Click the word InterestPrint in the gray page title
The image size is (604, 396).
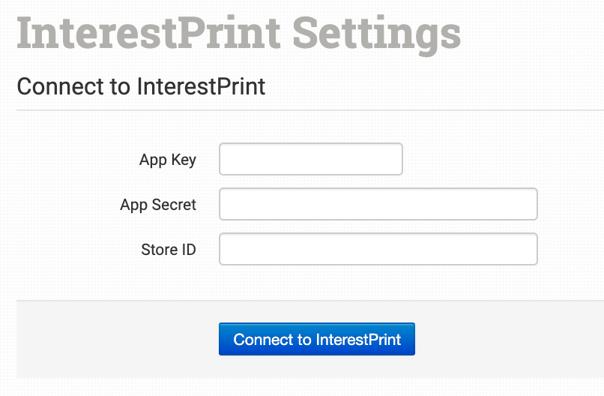(148, 33)
